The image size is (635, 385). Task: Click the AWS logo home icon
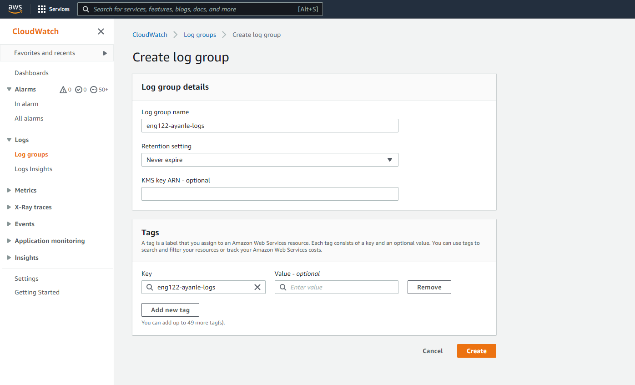15,9
